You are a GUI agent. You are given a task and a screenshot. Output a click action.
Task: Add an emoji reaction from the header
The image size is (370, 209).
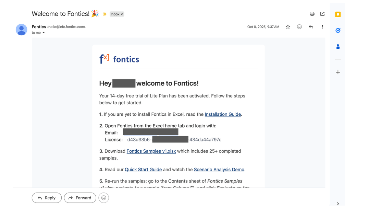[x=299, y=27]
